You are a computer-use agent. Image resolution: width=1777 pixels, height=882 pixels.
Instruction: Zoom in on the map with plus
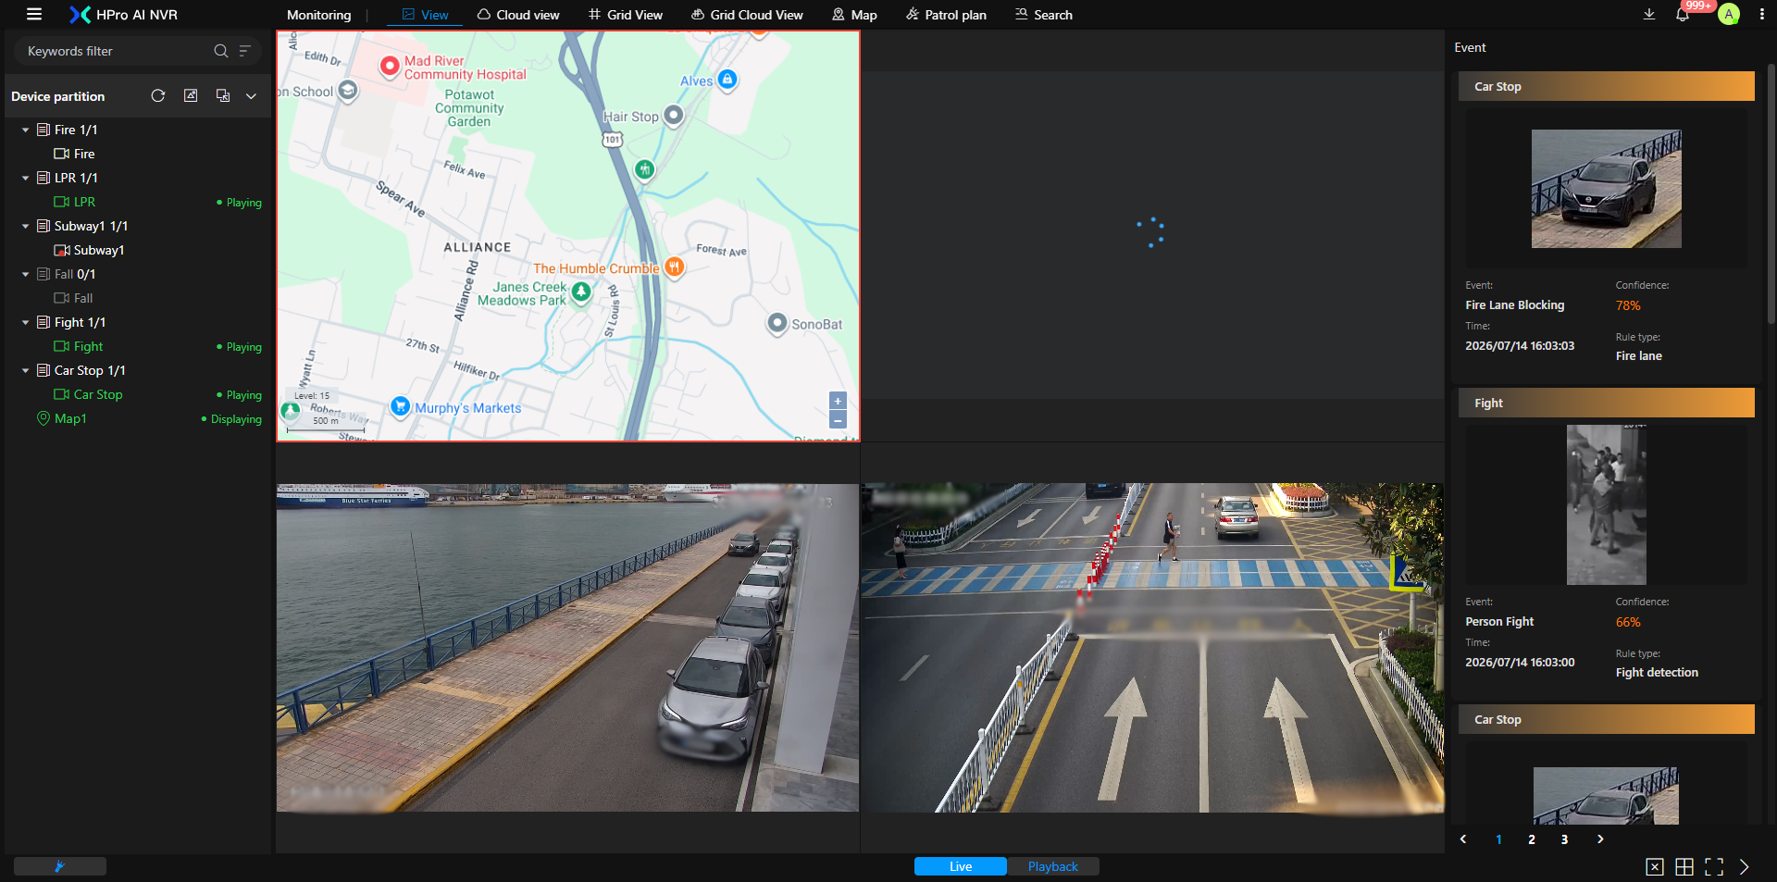(838, 401)
